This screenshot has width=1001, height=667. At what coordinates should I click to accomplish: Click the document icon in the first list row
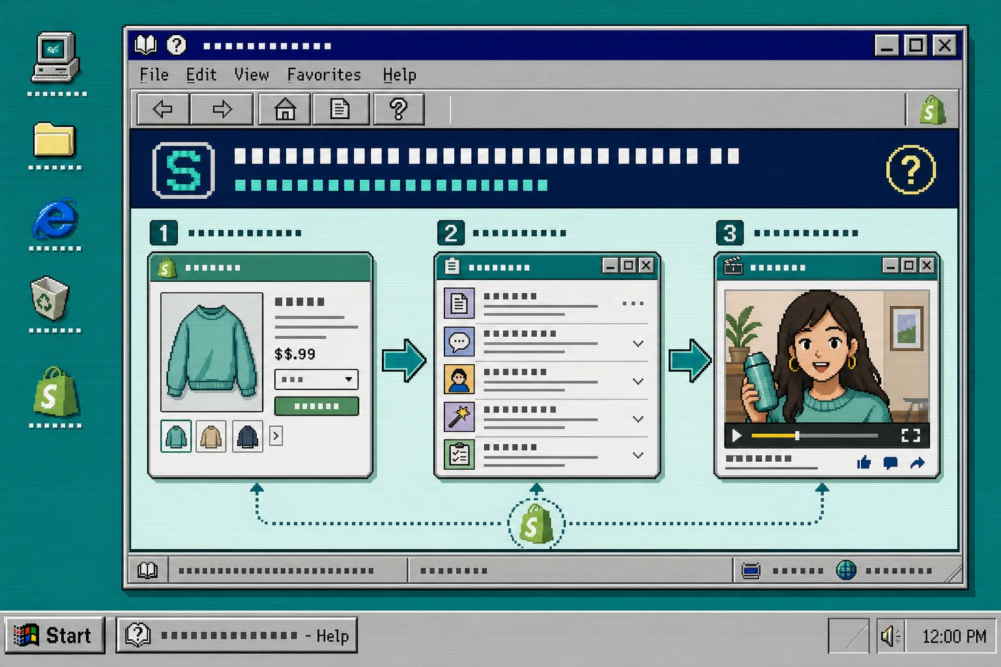pos(459,303)
